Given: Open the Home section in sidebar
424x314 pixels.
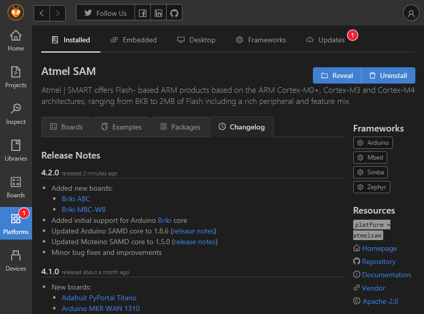Looking at the screenshot, I should [15, 40].
